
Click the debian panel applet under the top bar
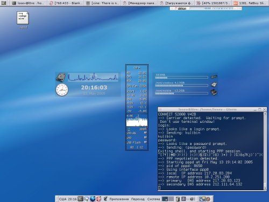tap(206, 9)
